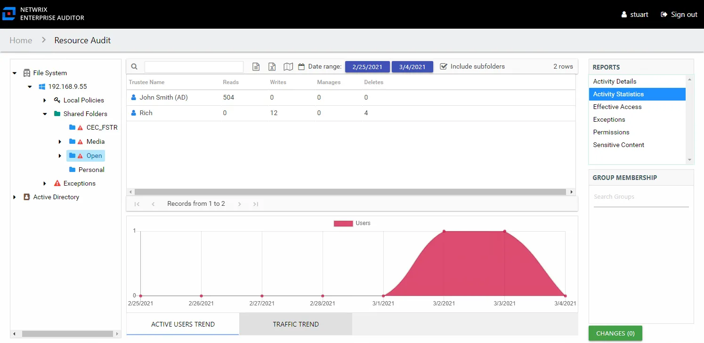Sort by the Reads column header

(231, 82)
